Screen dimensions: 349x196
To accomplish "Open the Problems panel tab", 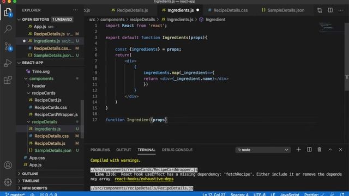I will point(100,150).
